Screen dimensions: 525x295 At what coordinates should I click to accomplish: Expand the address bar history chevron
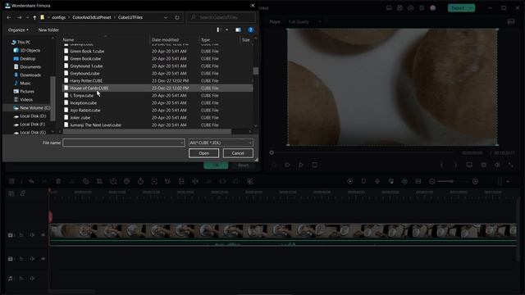[166, 17]
